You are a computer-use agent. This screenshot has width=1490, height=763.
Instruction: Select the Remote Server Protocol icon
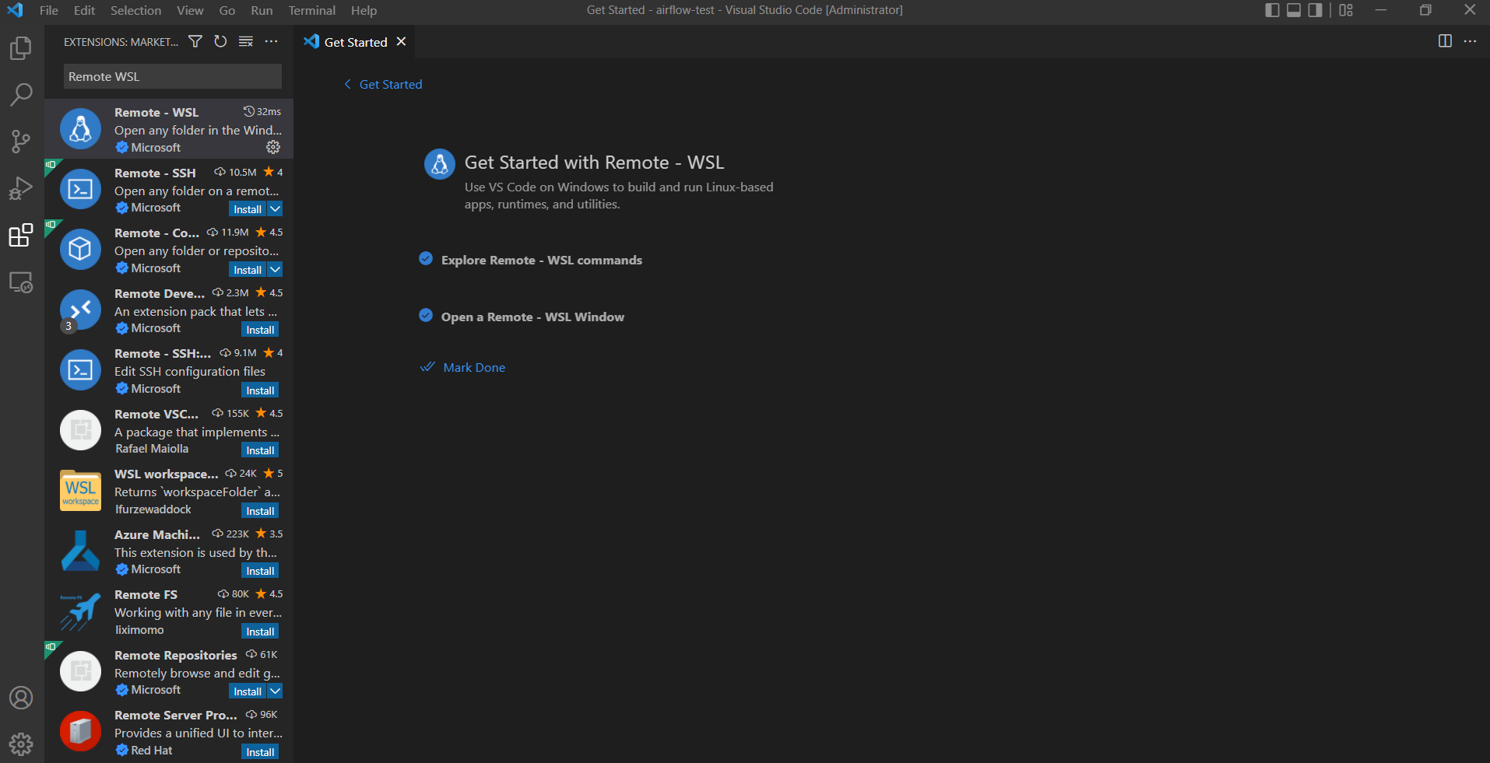click(80, 731)
